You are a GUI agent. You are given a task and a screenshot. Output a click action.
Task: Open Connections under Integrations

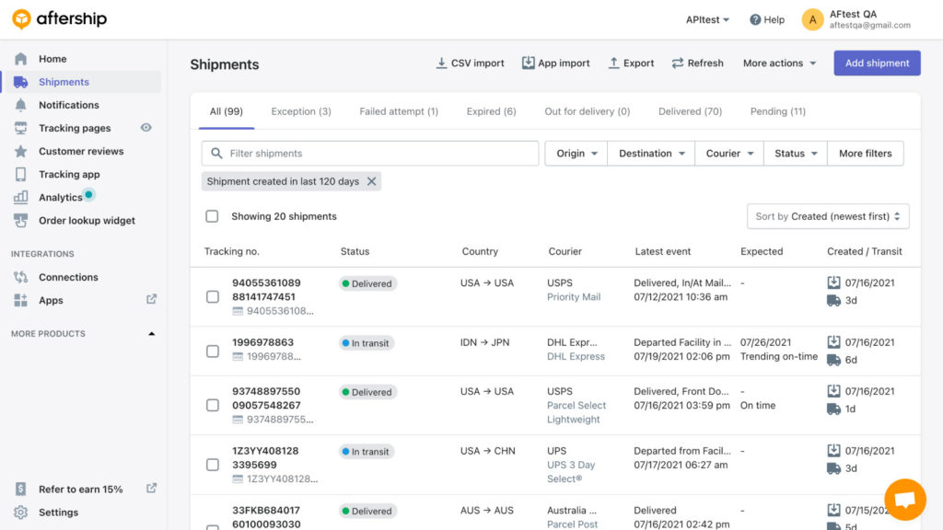coord(68,277)
